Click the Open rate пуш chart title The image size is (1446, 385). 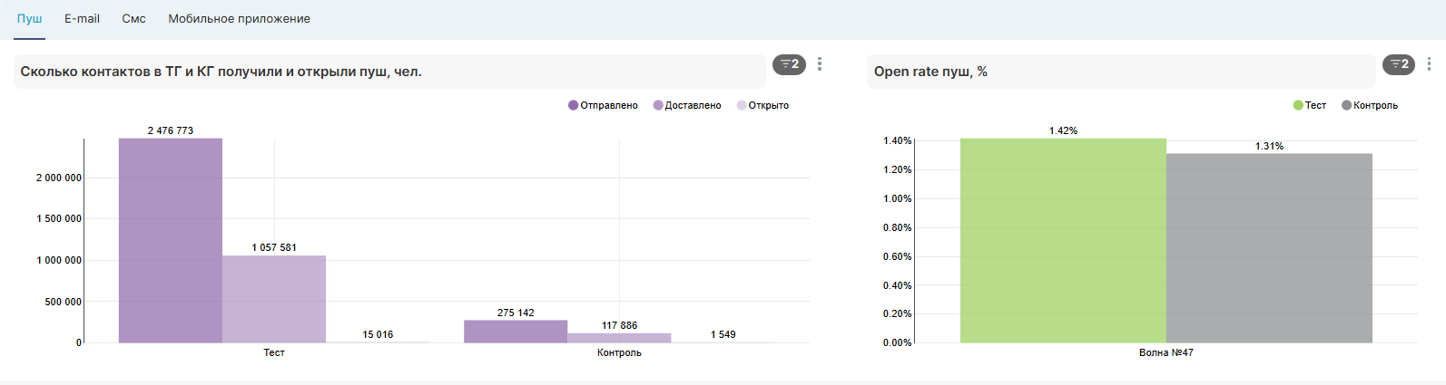point(930,72)
